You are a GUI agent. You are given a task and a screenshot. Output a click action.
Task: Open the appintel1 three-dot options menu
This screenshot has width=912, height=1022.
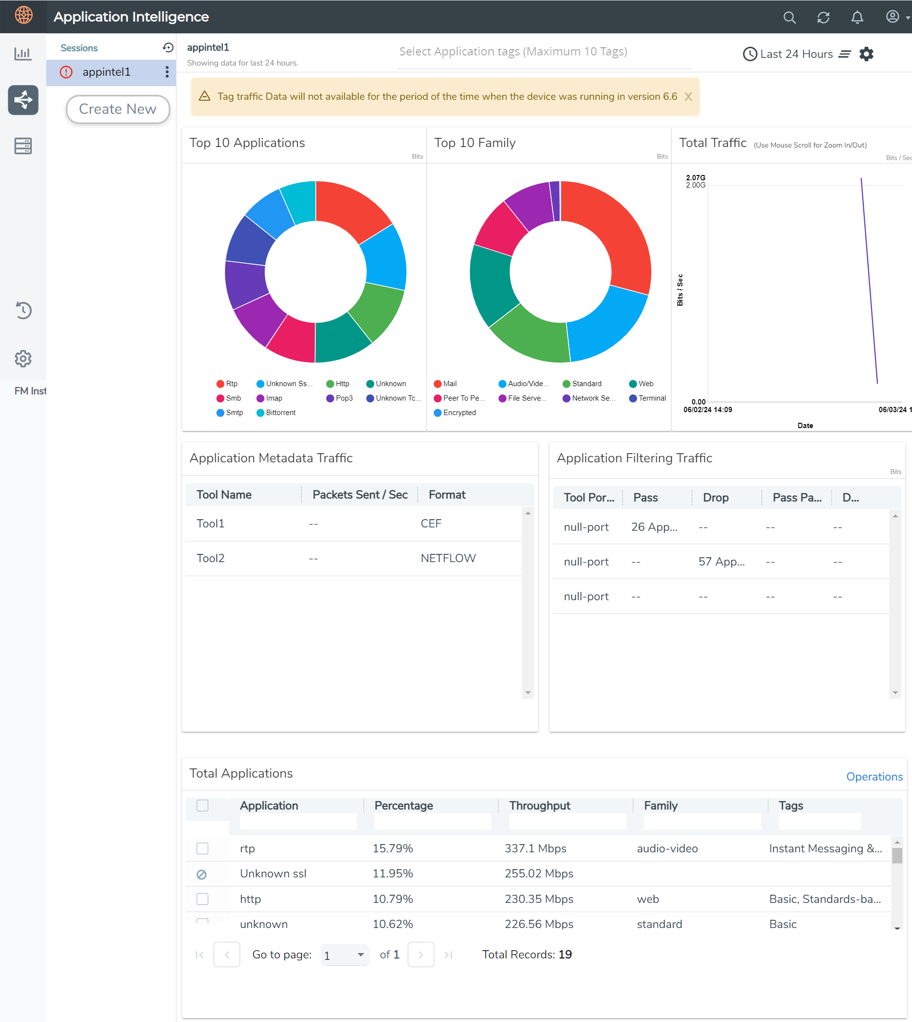coord(167,72)
